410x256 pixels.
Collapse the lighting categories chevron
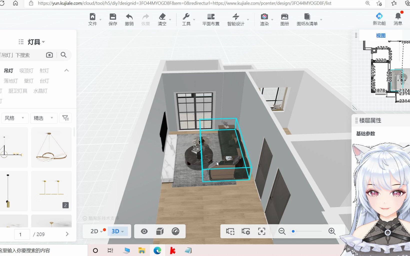pos(66,70)
